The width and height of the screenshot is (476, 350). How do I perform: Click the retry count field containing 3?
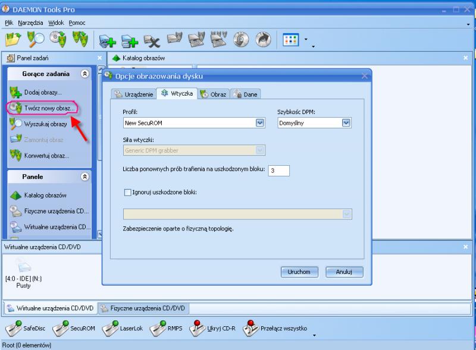[x=278, y=171]
